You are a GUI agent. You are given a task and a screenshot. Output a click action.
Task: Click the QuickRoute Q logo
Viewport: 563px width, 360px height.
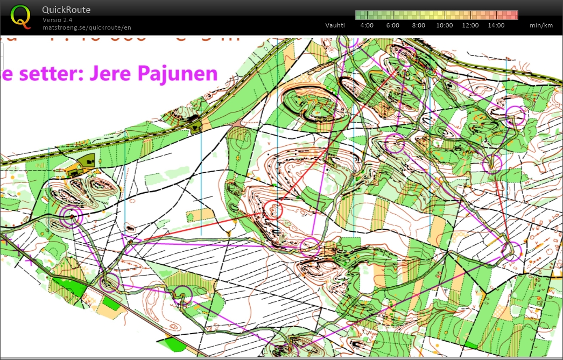point(20,16)
